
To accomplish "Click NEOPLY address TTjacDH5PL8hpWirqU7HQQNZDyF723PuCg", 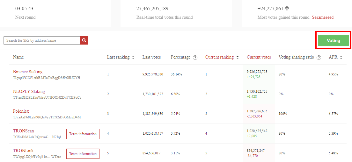I will [x=48, y=97].
